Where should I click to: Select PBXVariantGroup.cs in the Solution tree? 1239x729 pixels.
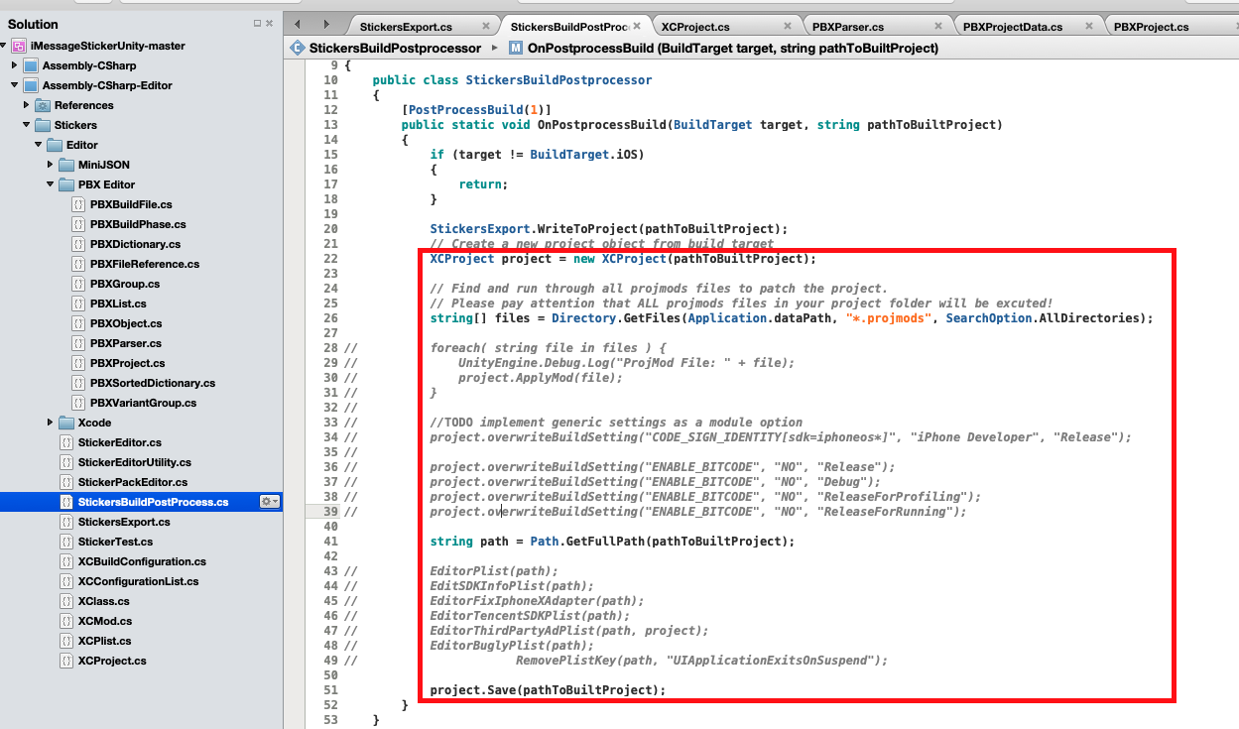(x=143, y=403)
